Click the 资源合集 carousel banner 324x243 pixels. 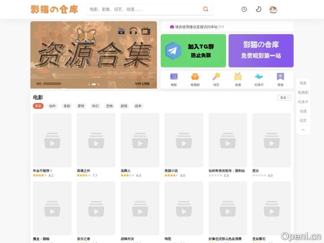click(x=94, y=55)
